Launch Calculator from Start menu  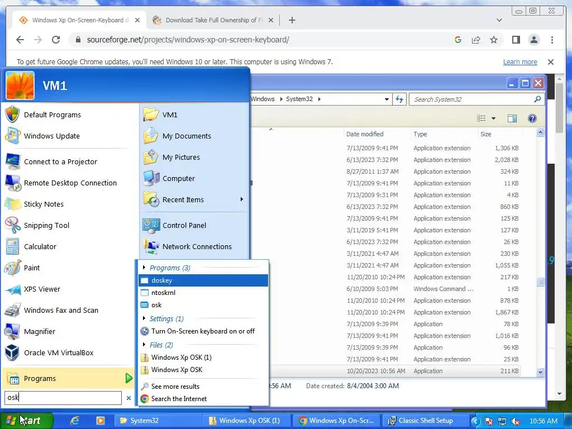point(40,246)
